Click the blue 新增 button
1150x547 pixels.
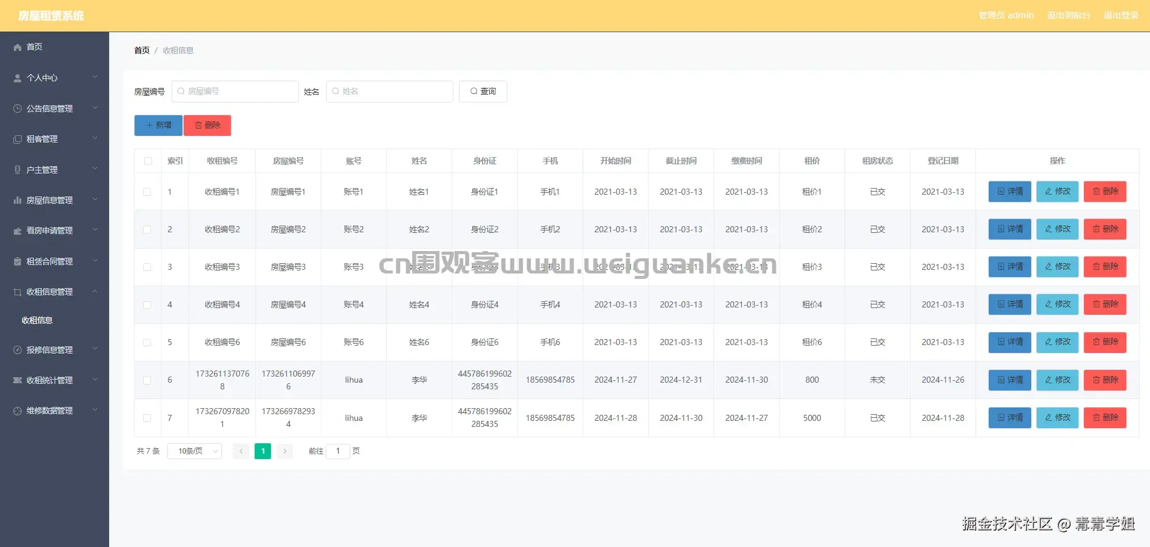click(158, 126)
